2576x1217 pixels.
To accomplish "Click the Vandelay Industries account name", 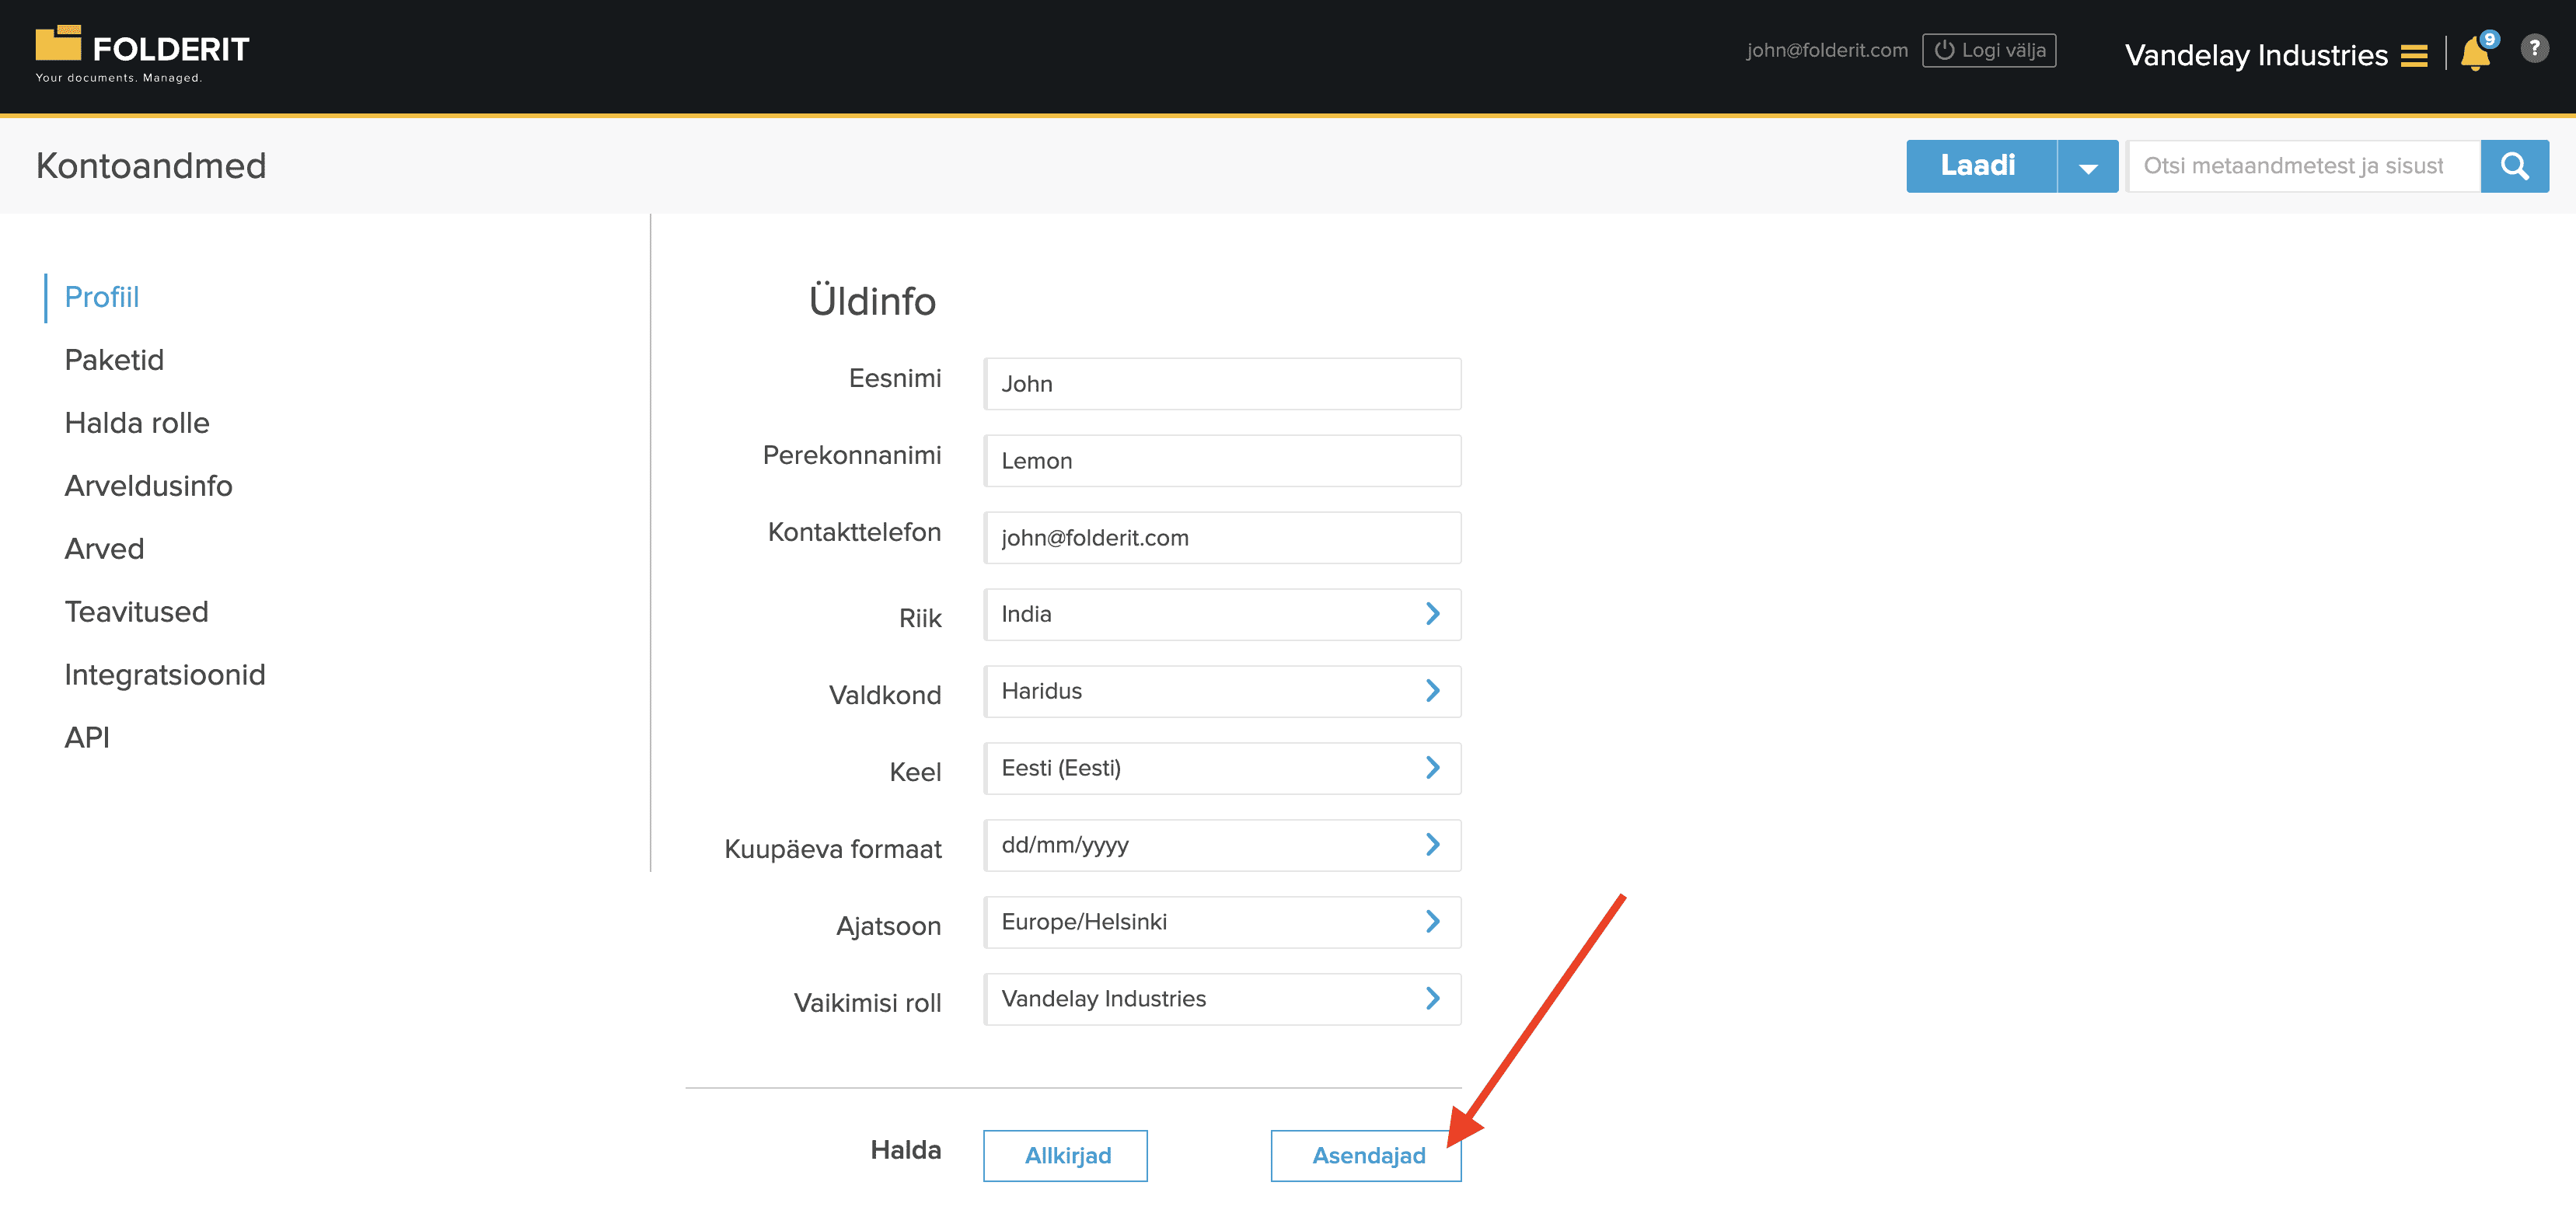I will point(2256,56).
